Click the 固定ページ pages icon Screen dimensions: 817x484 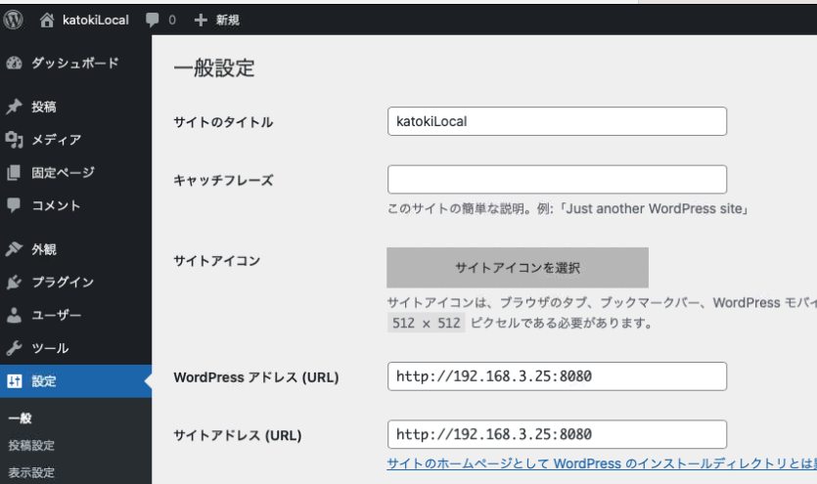[x=14, y=173]
